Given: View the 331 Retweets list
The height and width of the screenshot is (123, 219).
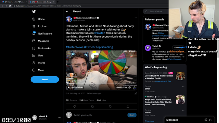Looking at the screenshot, I should (72, 100).
